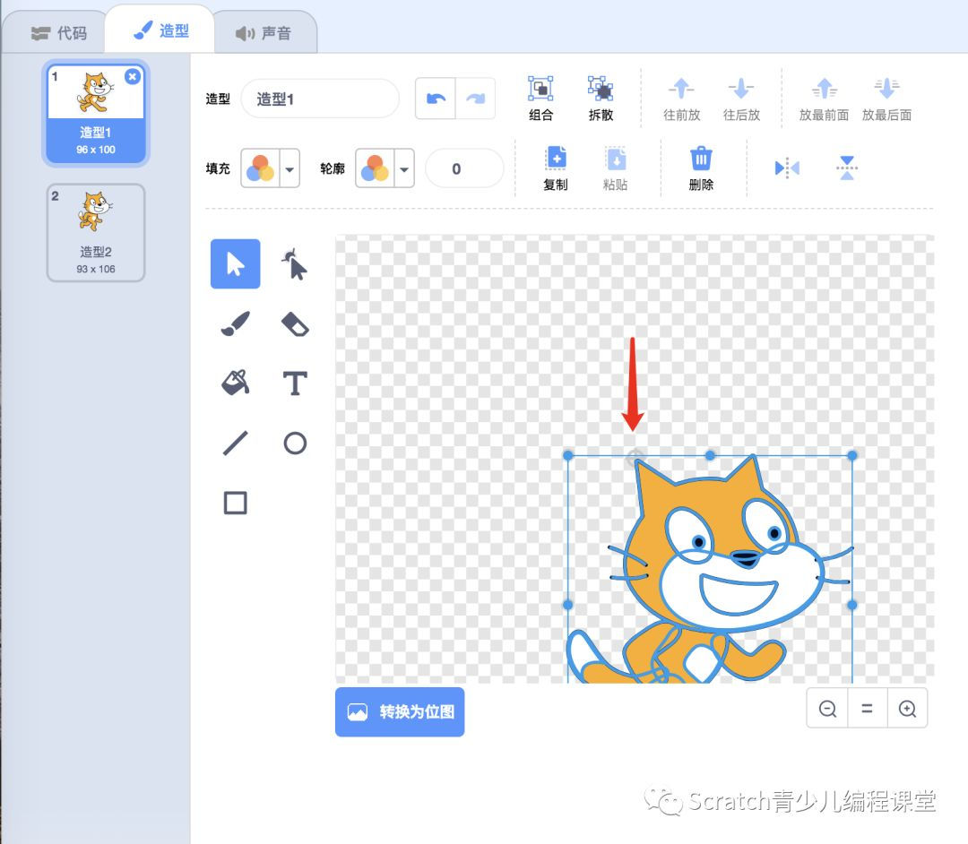Select the Eraser tool
This screenshot has height=844, width=968.
tap(294, 323)
